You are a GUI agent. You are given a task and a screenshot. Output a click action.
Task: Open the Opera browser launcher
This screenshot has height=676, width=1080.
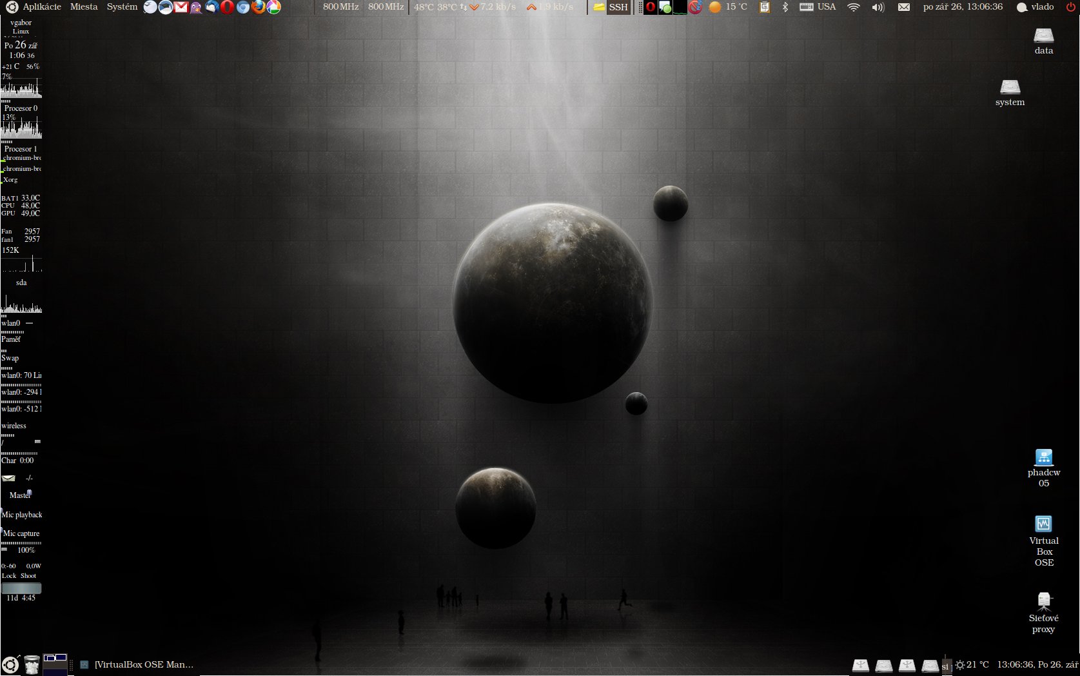pyautogui.click(x=227, y=7)
